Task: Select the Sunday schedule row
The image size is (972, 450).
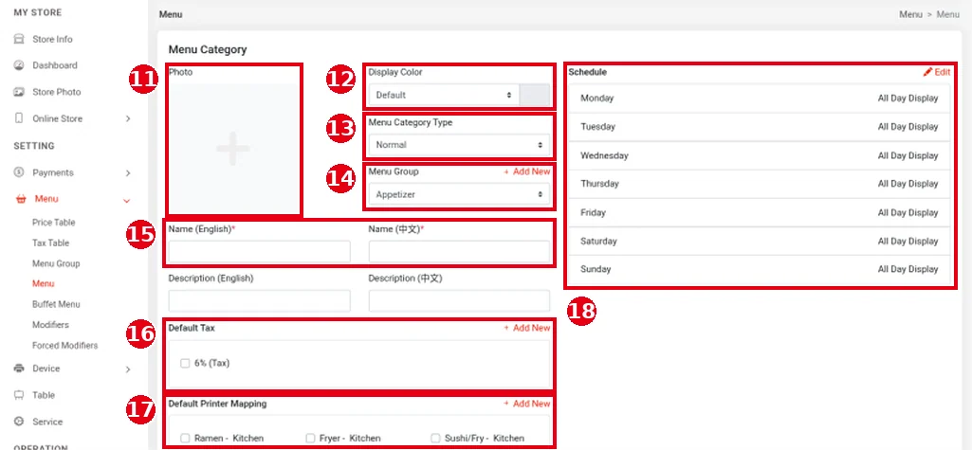Action: pos(760,269)
